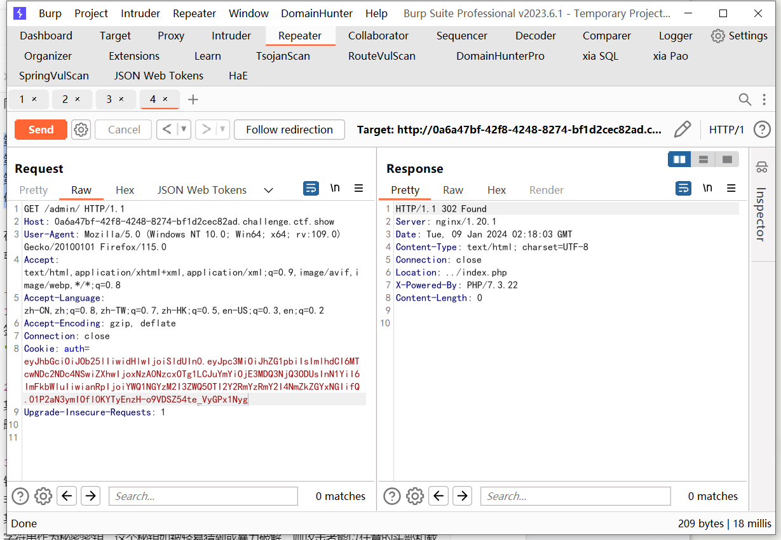
Task: Jump to previous request search match
Action: [x=67, y=496]
